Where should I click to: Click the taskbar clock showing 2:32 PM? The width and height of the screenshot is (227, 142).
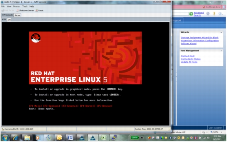218,138
